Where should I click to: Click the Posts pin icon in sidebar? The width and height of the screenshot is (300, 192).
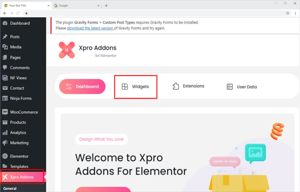(5, 37)
